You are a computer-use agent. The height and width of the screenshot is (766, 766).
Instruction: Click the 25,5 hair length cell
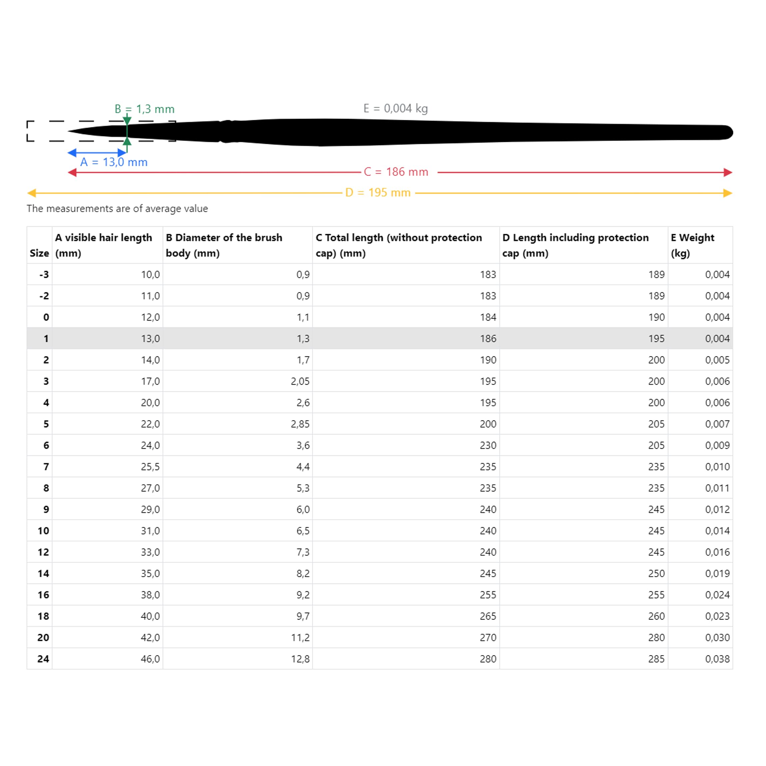[x=150, y=467]
